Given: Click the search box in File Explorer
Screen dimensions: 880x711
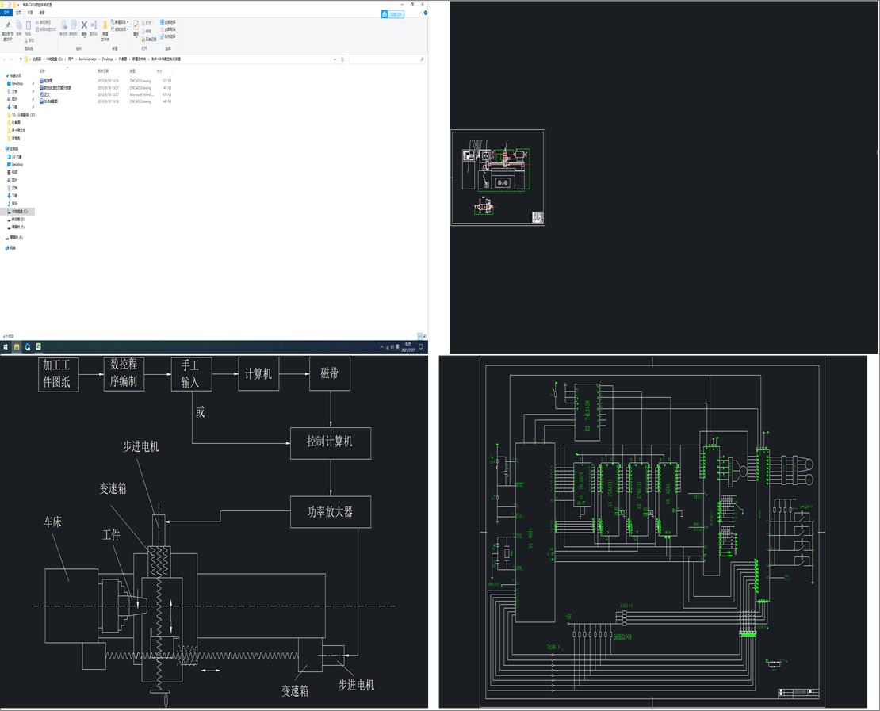Looking at the screenshot, I should pos(386,59).
